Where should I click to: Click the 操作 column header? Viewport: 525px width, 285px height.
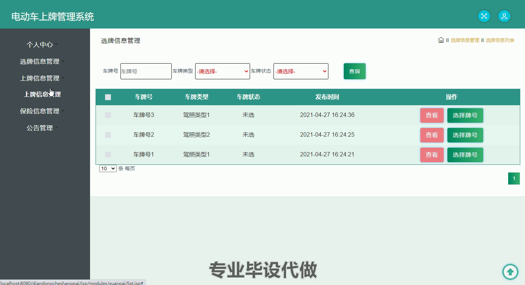coord(451,97)
